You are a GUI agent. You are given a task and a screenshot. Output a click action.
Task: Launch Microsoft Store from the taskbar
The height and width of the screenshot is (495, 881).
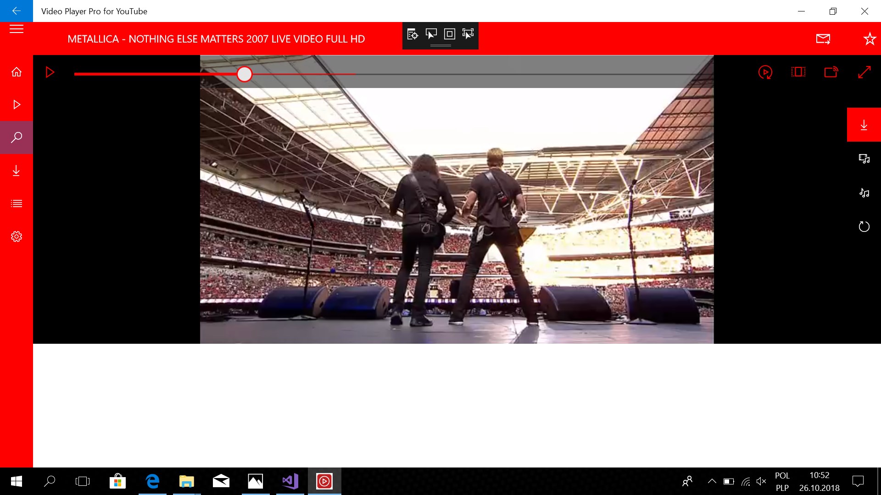(118, 481)
